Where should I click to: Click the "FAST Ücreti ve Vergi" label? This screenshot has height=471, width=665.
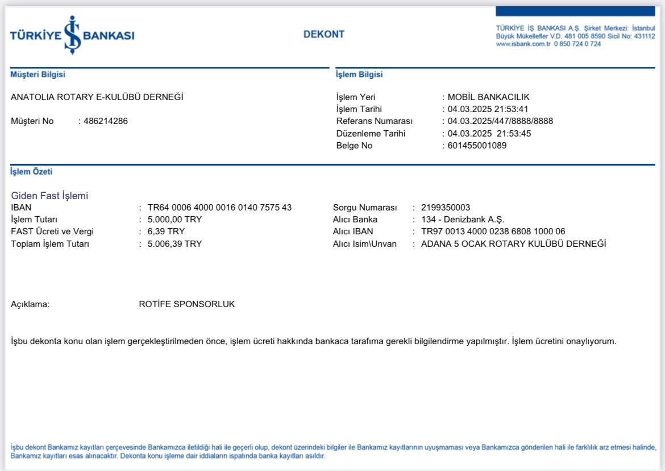[52, 232]
